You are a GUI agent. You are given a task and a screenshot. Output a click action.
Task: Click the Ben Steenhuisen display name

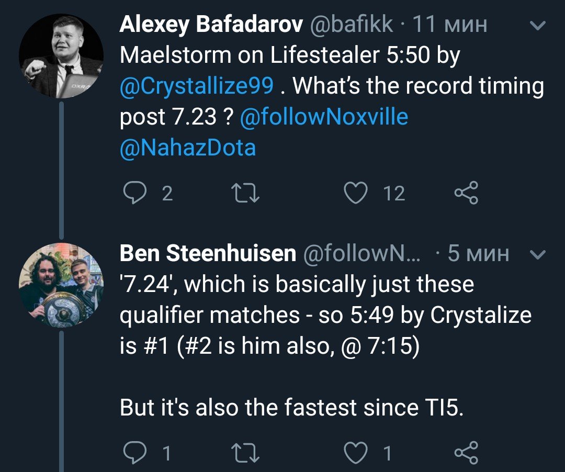208,254
